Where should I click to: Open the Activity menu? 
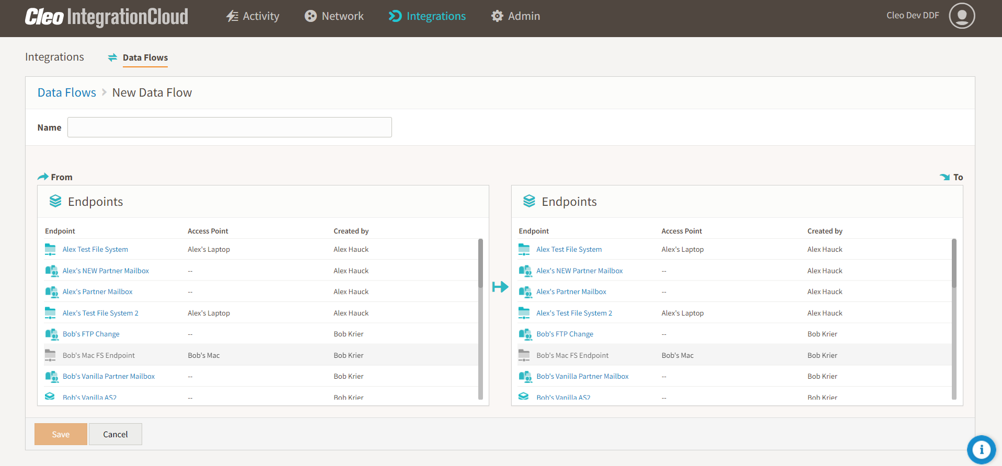pos(252,16)
